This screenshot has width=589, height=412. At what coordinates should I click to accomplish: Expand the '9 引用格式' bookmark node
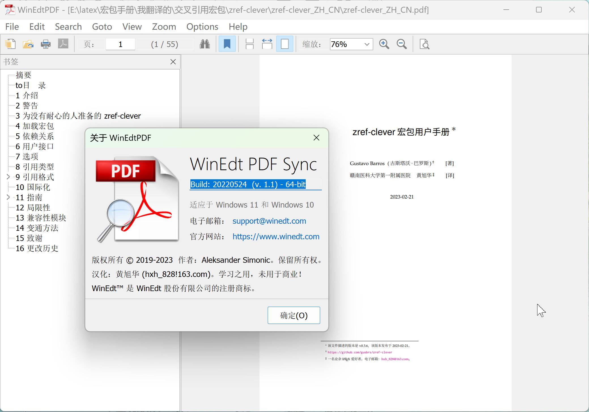click(x=8, y=177)
